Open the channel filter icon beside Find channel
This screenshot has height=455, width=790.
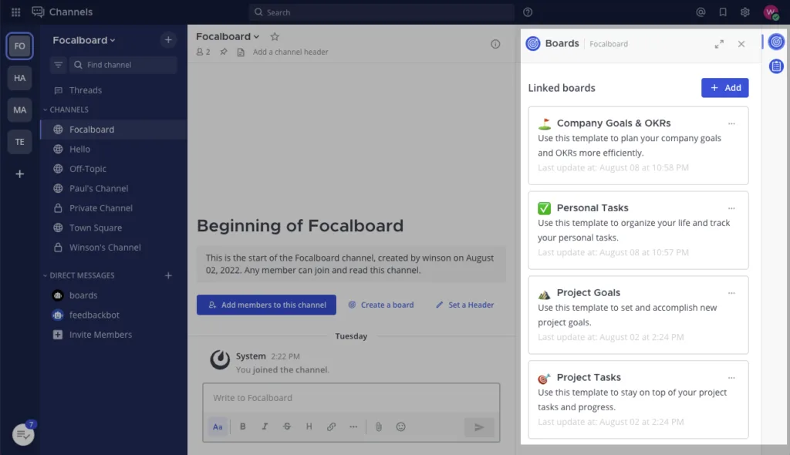[59, 65]
